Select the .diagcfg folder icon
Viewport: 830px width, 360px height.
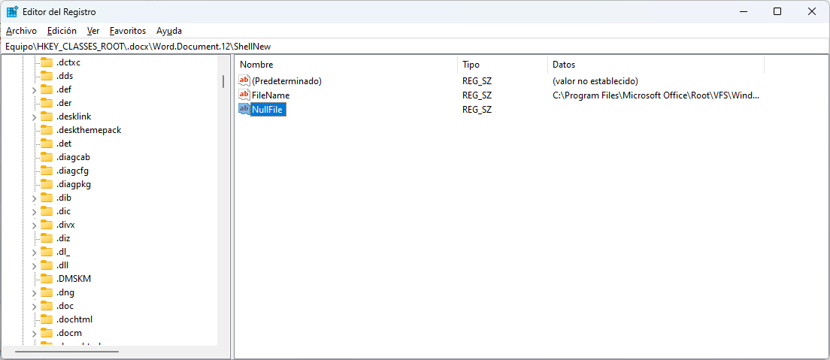(x=47, y=171)
